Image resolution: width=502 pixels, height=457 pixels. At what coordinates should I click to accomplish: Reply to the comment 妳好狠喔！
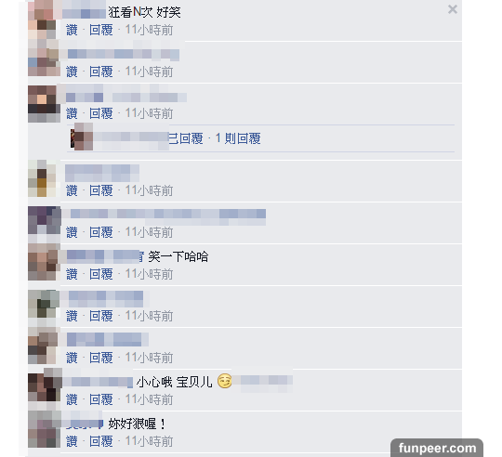point(100,441)
